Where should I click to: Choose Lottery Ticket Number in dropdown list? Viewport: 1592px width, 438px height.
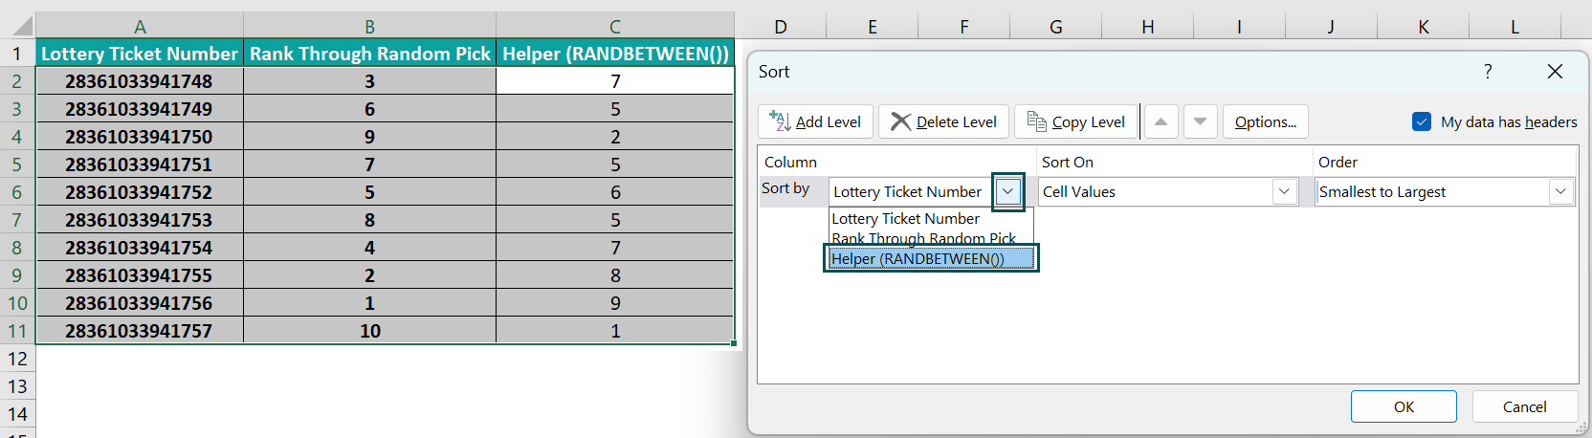(x=931, y=219)
